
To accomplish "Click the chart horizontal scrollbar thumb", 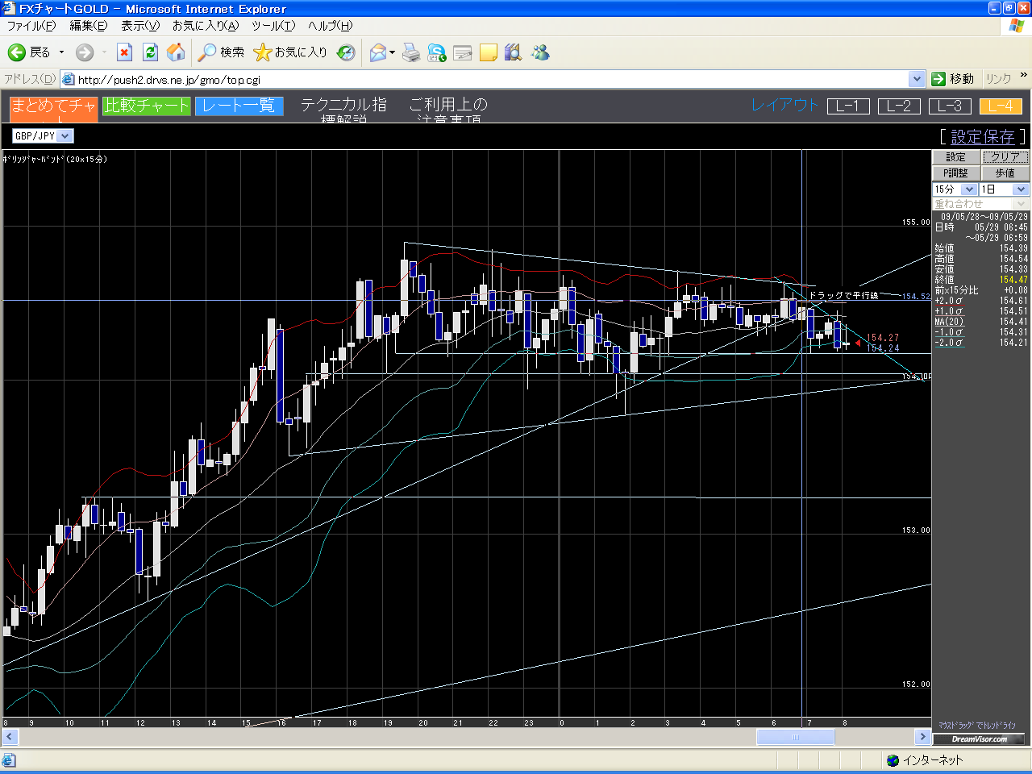I will tap(795, 737).
